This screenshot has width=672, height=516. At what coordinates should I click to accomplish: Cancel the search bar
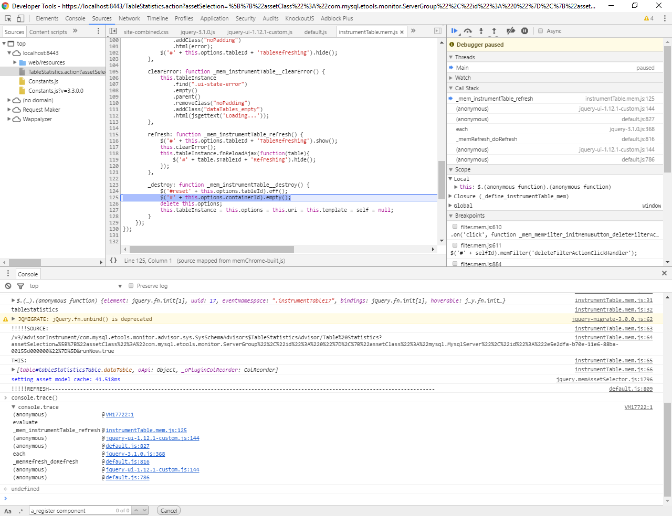(x=169, y=510)
